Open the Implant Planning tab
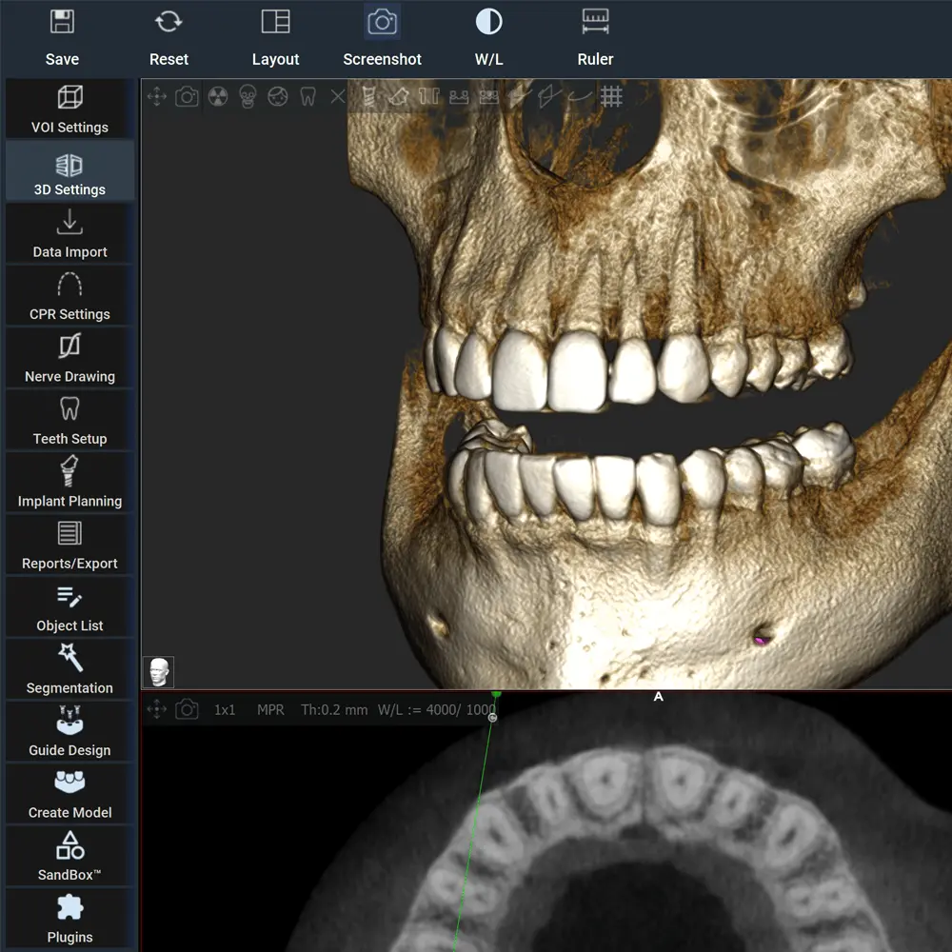 [x=69, y=483]
